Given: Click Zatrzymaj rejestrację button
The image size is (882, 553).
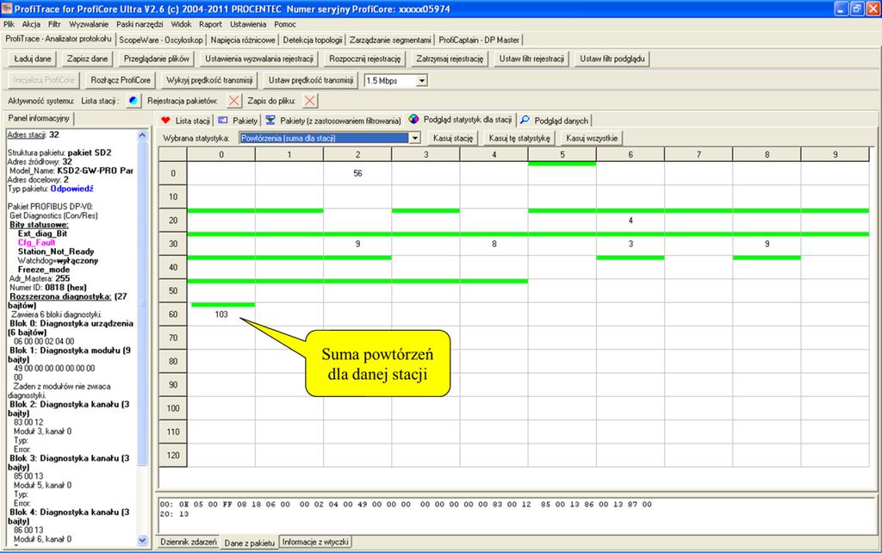Looking at the screenshot, I should pos(450,59).
